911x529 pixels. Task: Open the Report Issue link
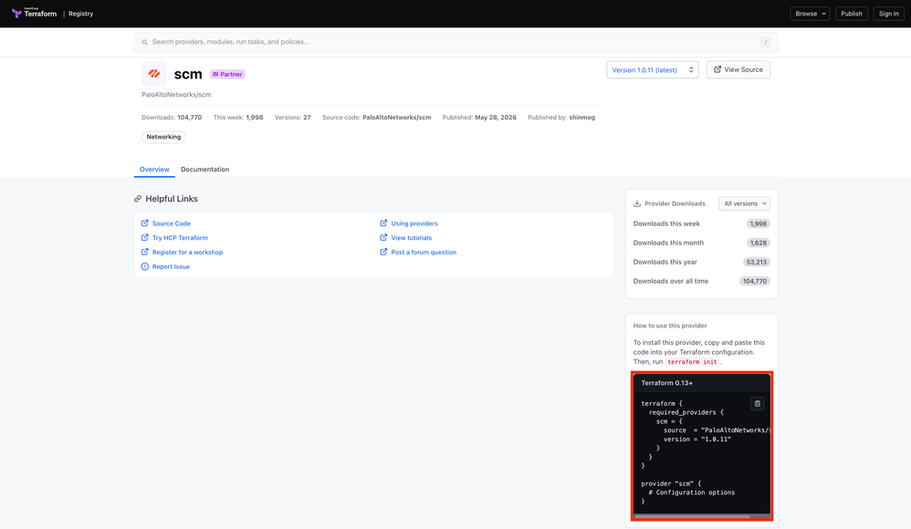click(171, 267)
